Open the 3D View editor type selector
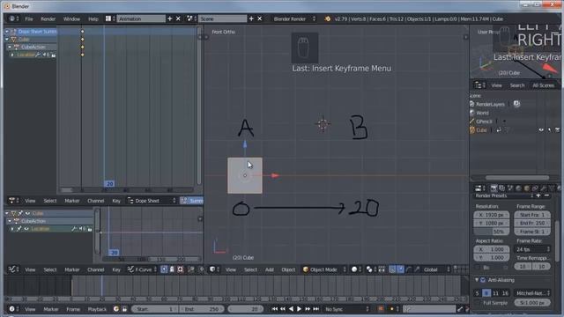564x317 pixels. 214,269
